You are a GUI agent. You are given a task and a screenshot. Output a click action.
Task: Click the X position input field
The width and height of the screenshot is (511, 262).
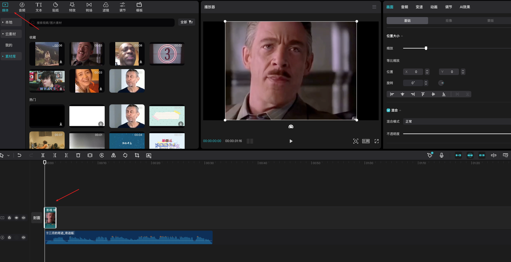coord(413,72)
